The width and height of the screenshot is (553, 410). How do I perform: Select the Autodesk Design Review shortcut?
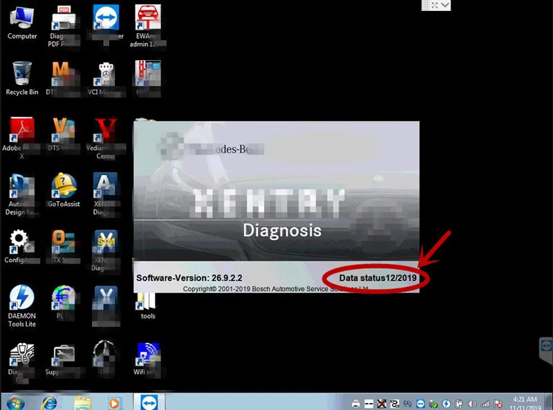(x=22, y=194)
